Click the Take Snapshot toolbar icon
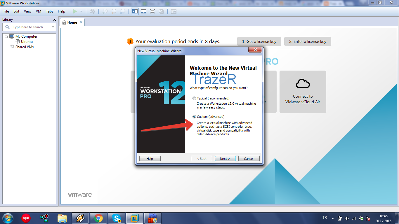The width and height of the screenshot is (399, 224). click(x=105, y=11)
